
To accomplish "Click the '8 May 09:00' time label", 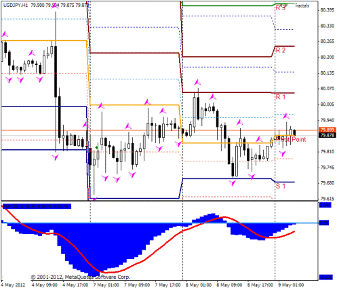I will pos(229,285).
